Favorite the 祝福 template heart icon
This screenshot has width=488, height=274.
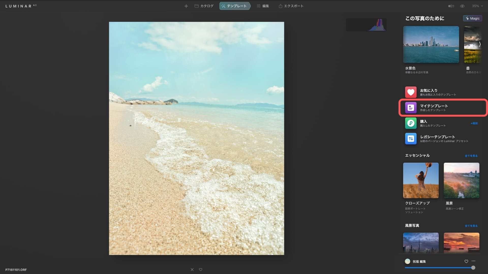(x=466, y=261)
